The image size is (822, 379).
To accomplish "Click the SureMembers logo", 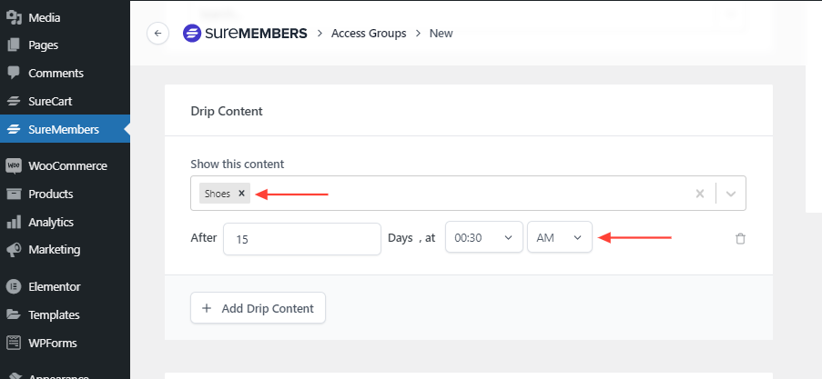I will (x=243, y=34).
